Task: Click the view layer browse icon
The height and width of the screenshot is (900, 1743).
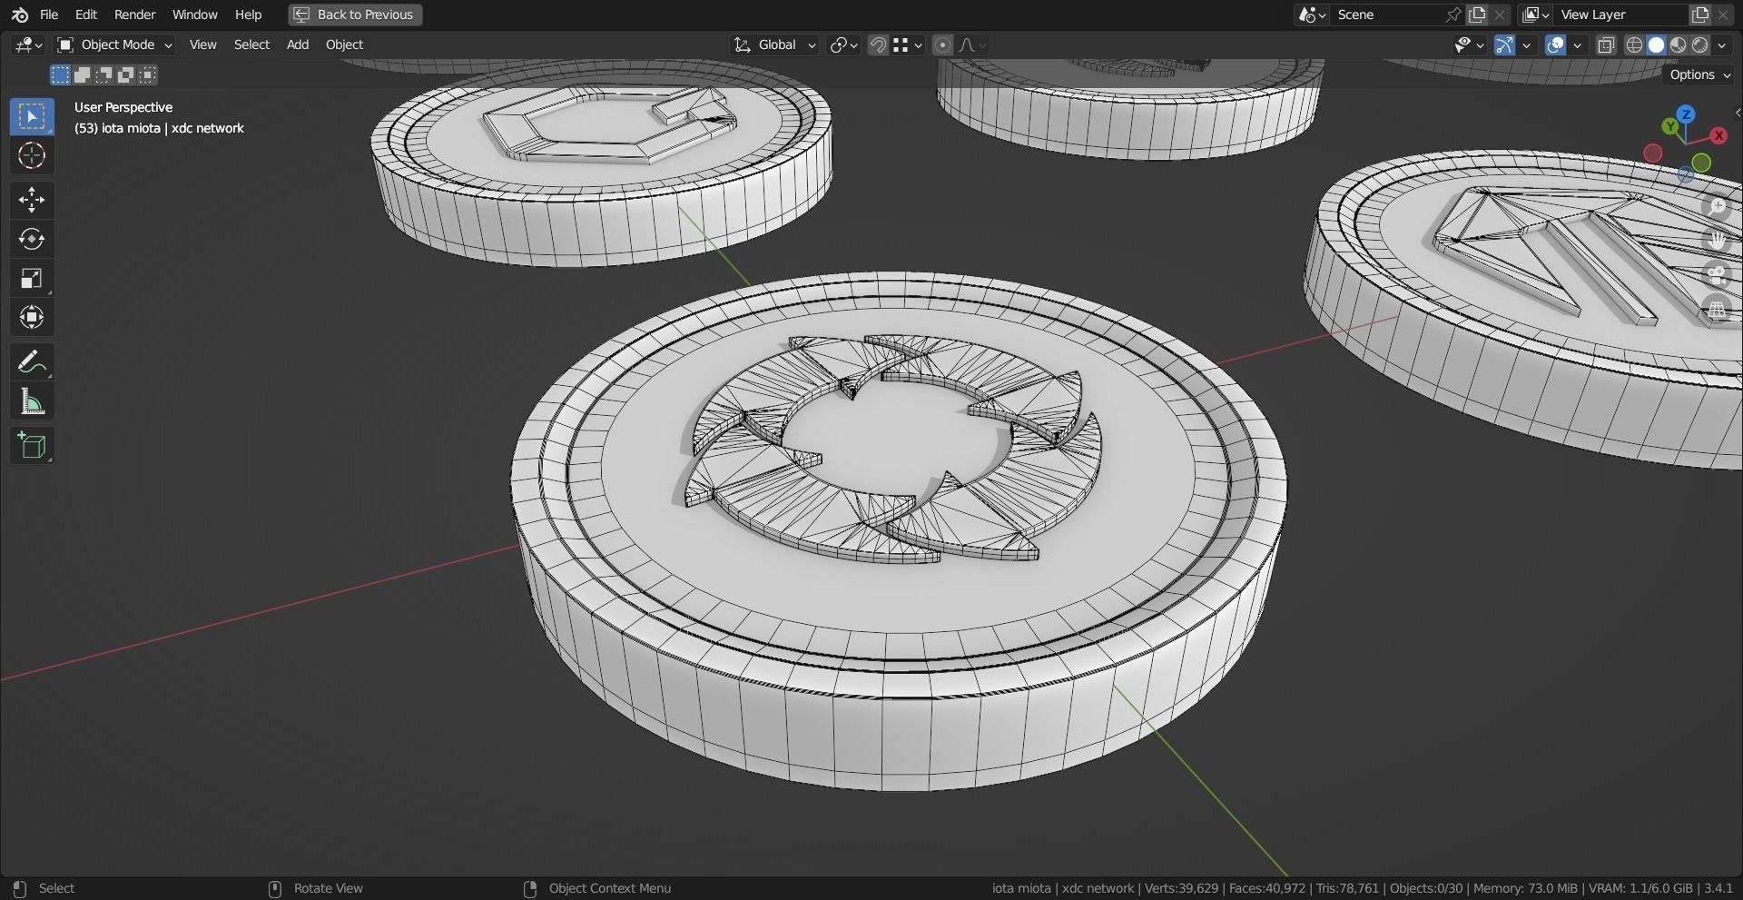Action: [1535, 15]
